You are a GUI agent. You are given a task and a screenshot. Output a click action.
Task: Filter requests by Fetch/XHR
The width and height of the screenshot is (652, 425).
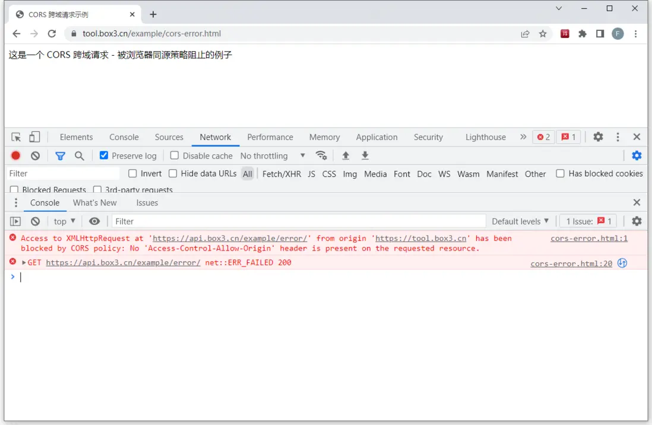[x=281, y=174]
